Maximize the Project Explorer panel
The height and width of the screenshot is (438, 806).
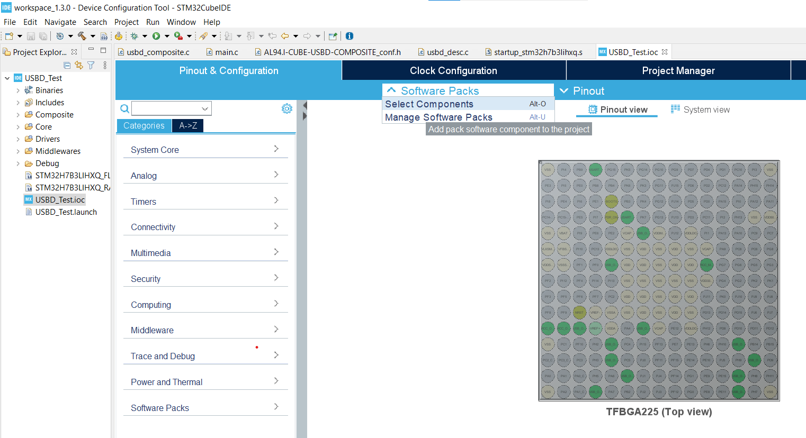click(103, 50)
